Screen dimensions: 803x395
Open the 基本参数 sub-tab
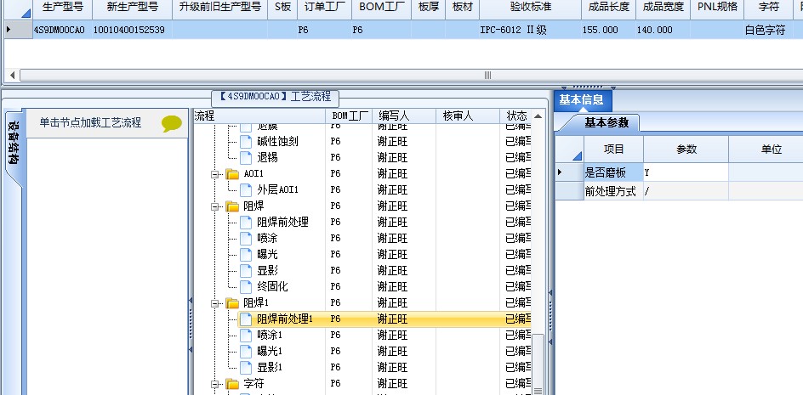(607, 123)
